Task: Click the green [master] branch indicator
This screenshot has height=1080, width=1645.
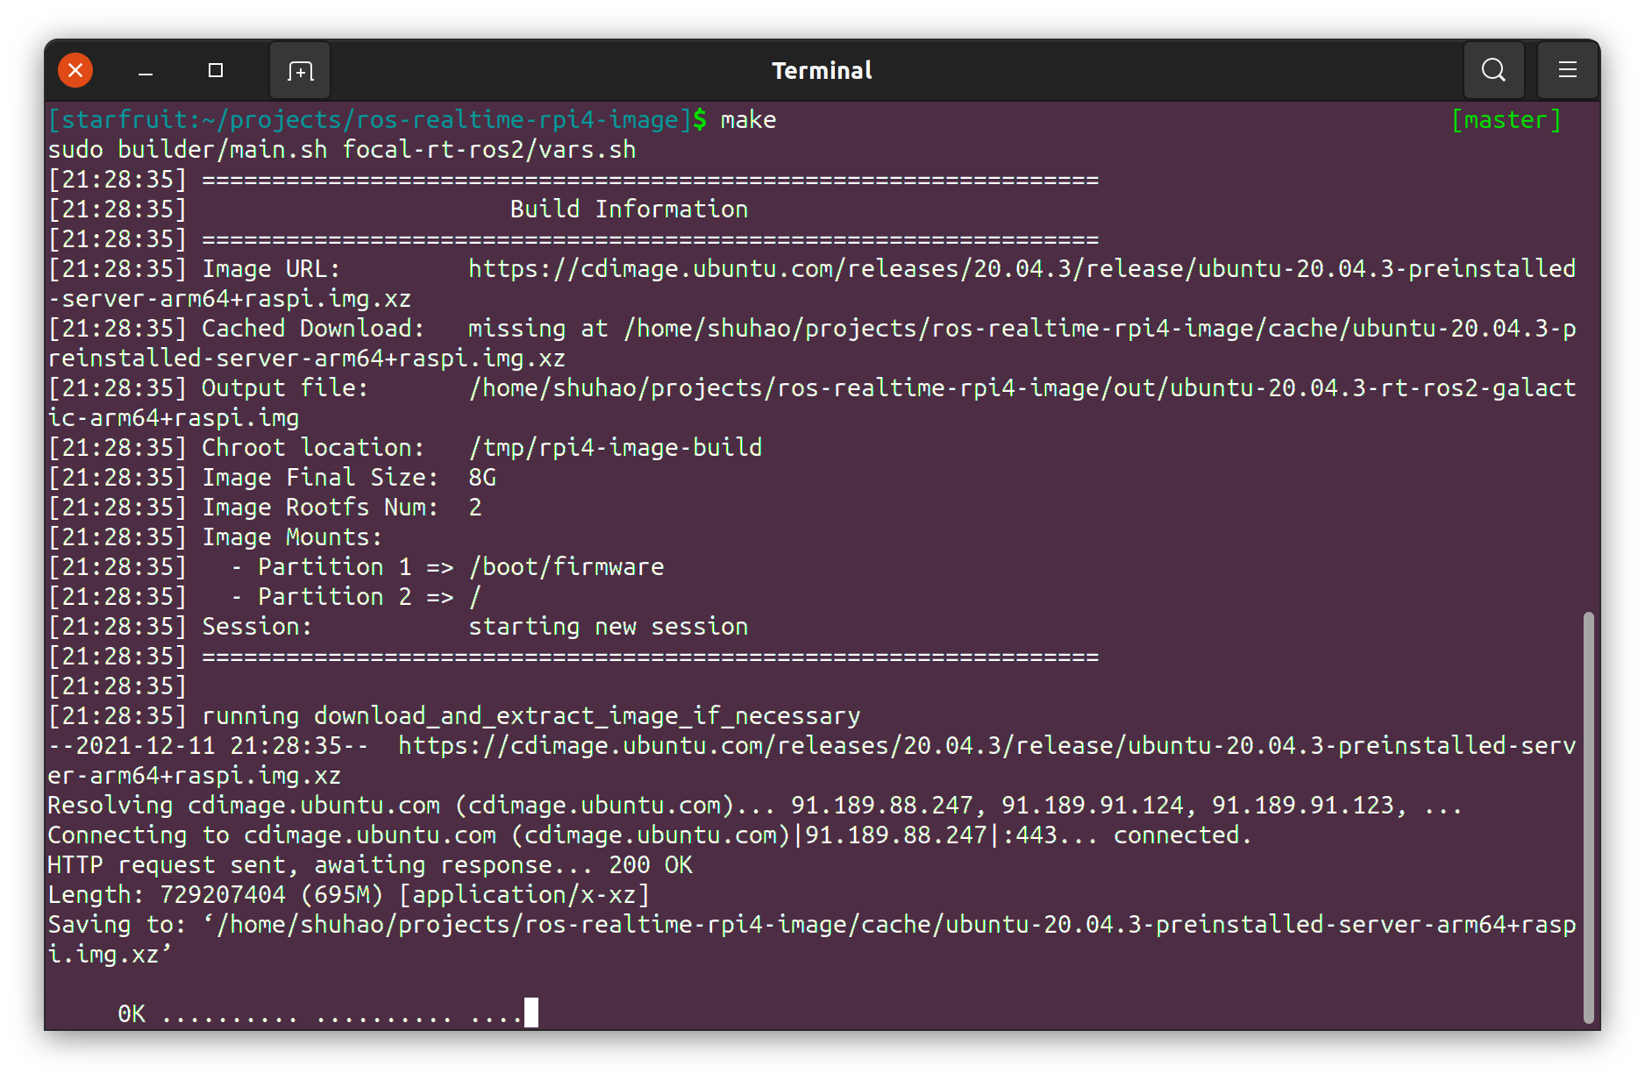Action: point(1506,120)
